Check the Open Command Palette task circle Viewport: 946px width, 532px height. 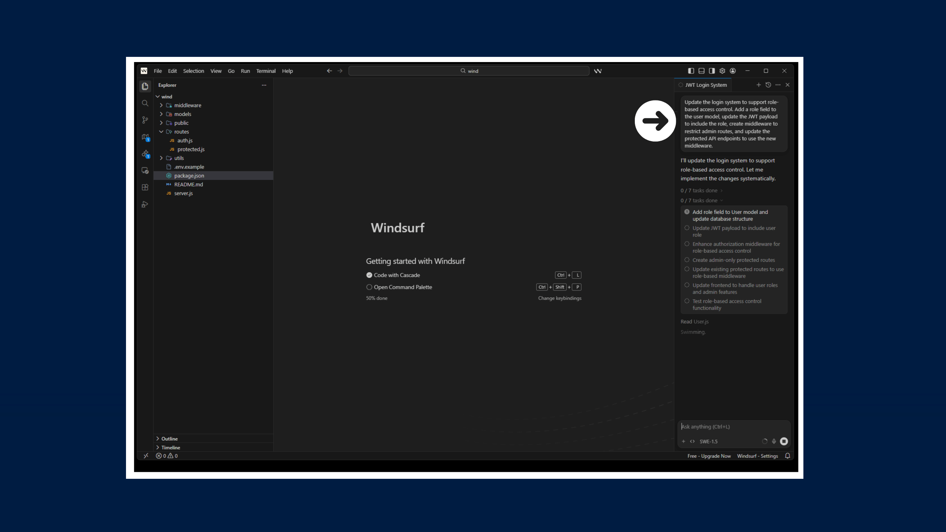coord(369,287)
